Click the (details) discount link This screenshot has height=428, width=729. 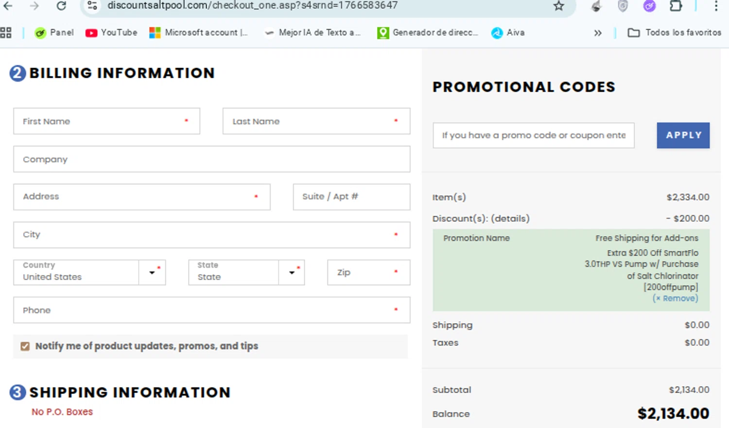tap(510, 219)
